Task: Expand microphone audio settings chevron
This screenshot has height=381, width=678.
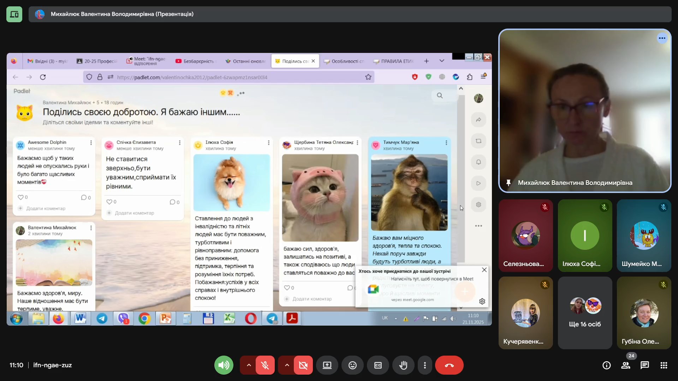Action: (x=249, y=365)
